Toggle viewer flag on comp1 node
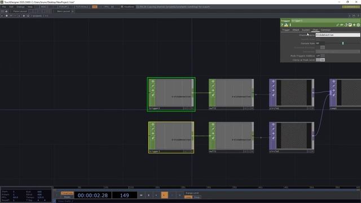Viewport: 361px width, 203px height. click(x=333, y=81)
